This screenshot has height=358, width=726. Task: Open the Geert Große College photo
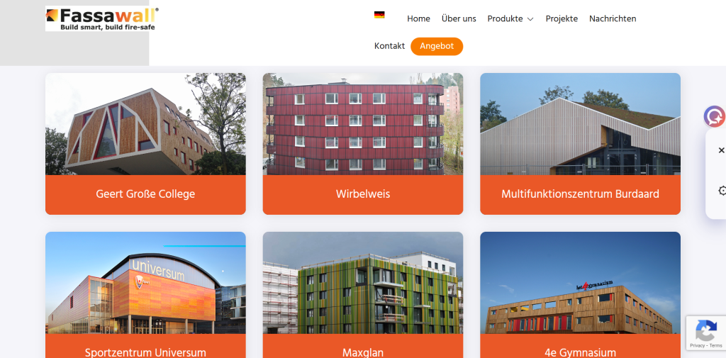click(x=145, y=124)
